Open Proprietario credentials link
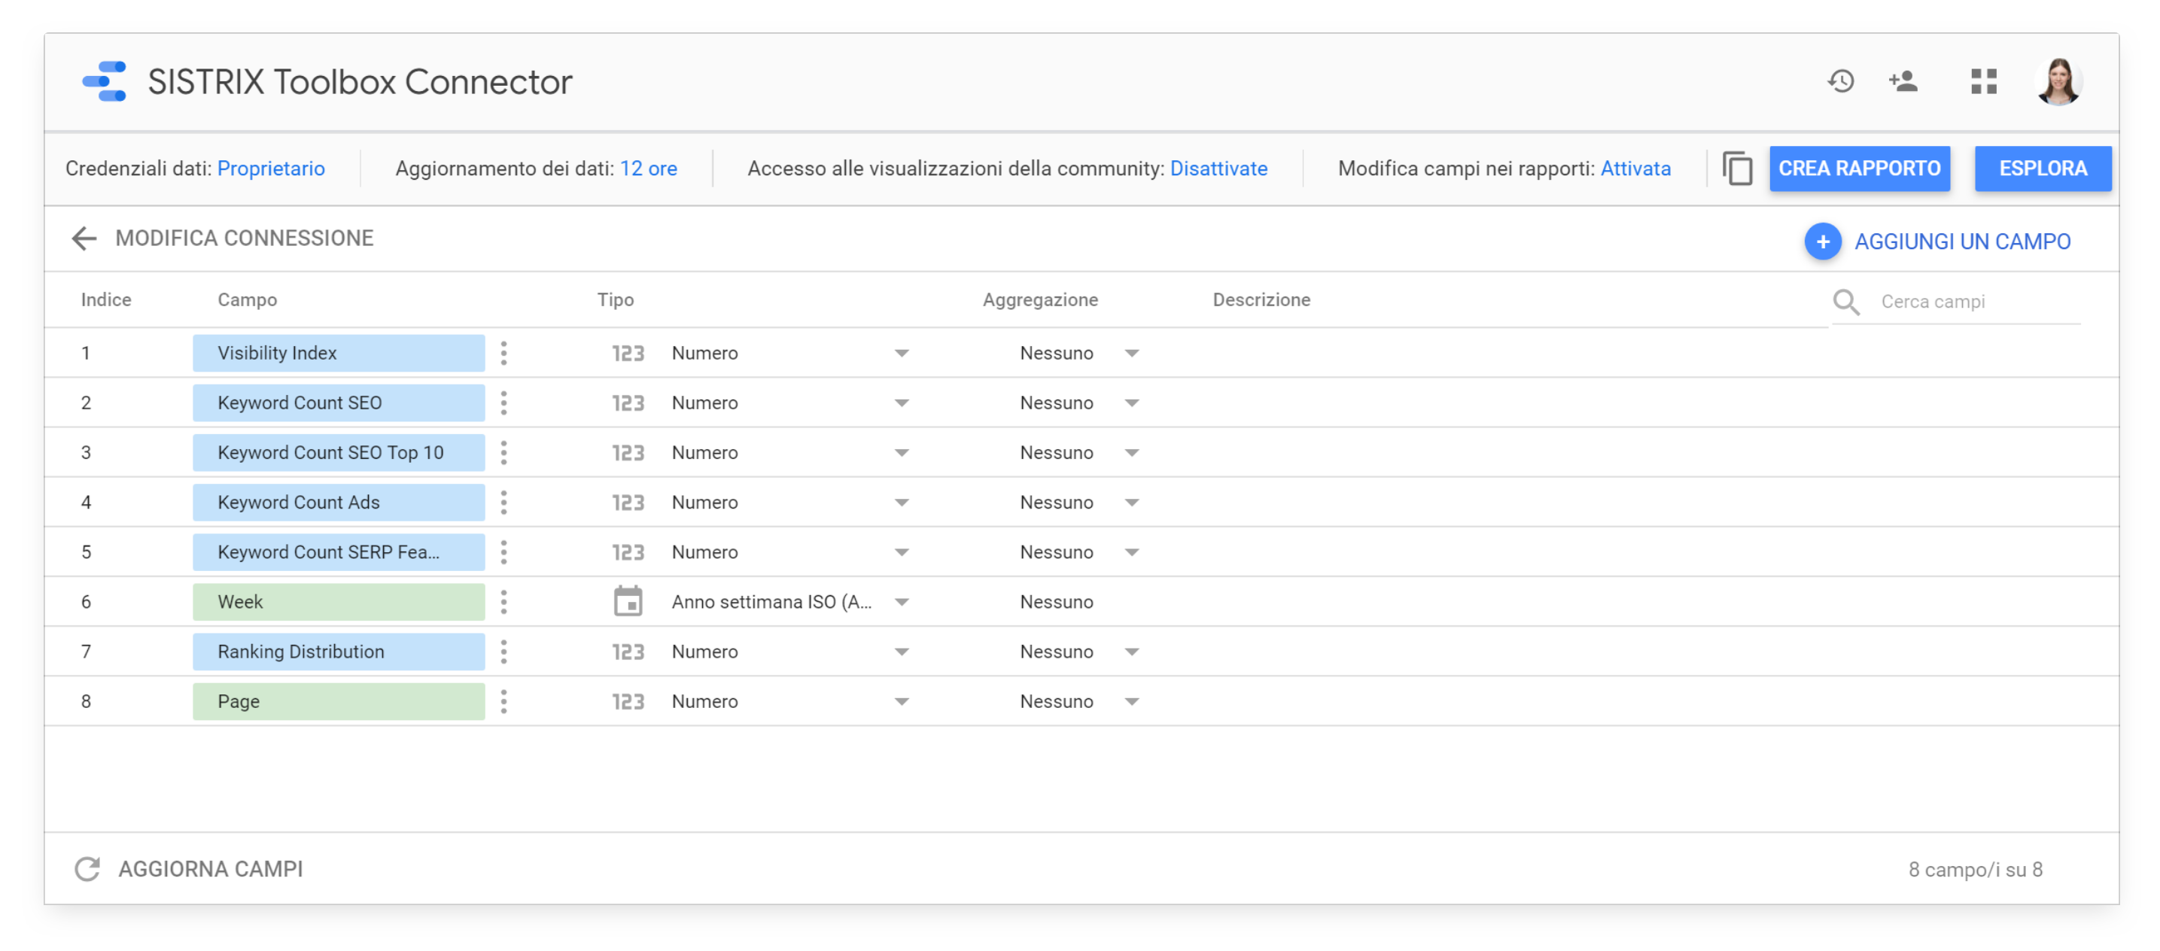The height and width of the screenshot is (951, 2160). click(271, 169)
